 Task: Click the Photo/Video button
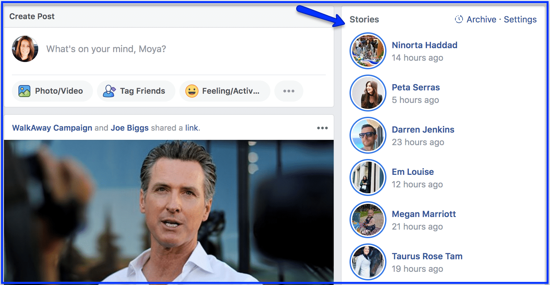[52, 91]
